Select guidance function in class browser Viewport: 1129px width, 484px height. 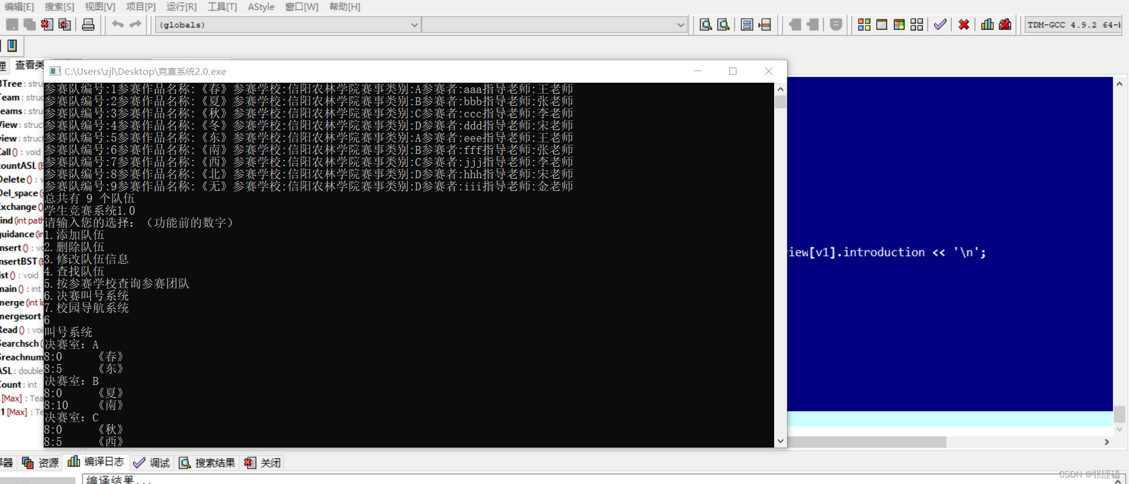(x=21, y=234)
